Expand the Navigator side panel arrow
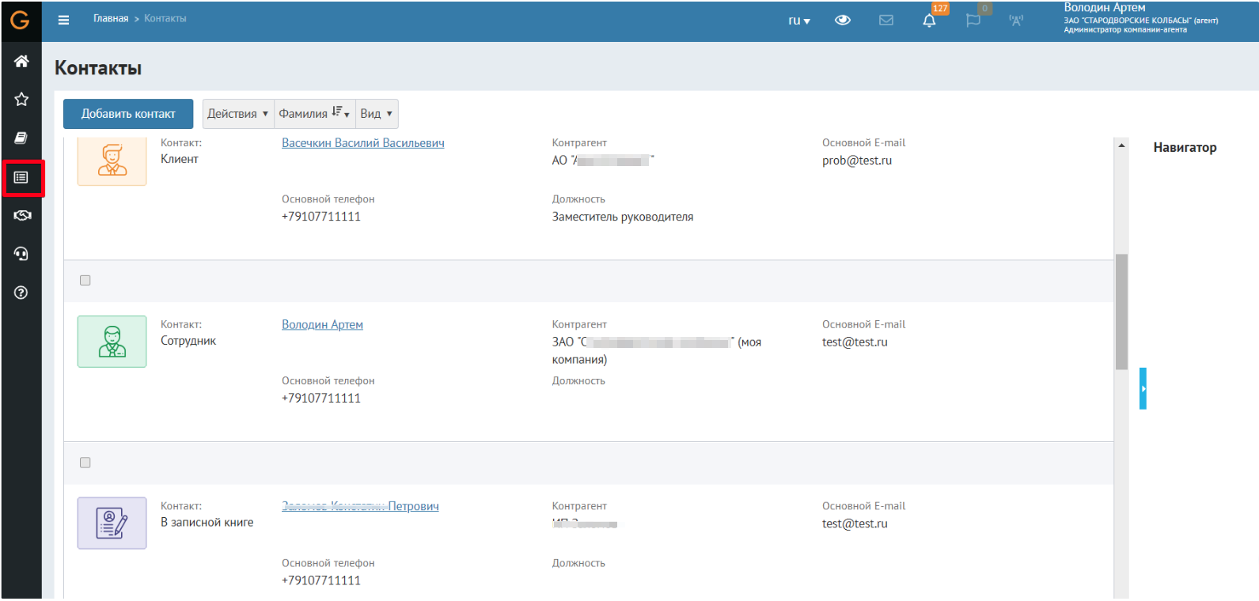Viewport: 1259px width, 601px height. (1143, 388)
